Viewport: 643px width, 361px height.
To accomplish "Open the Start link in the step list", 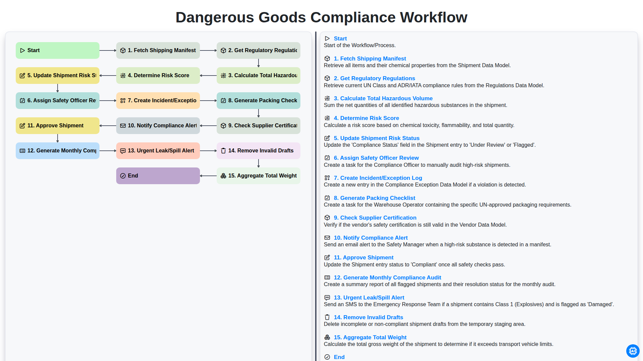I will [340, 38].
